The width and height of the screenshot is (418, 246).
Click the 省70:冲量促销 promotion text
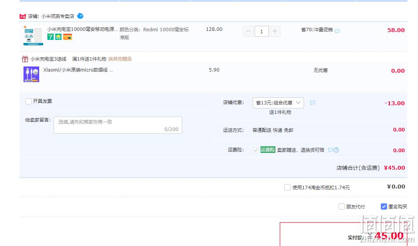(317, 30)
